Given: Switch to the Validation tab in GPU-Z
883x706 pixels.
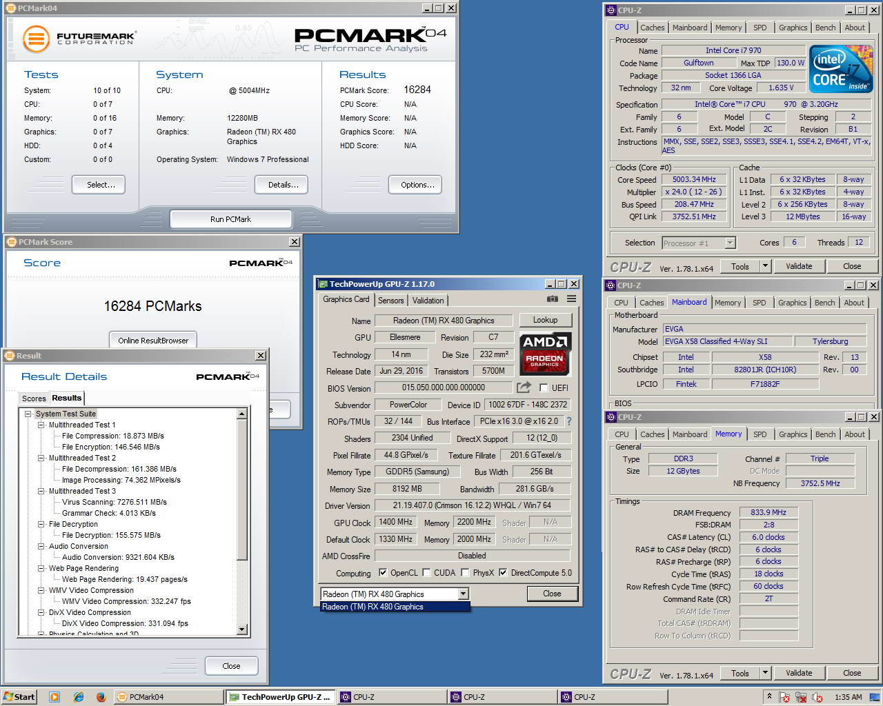Looking at the screenshot, I should 428,301.
